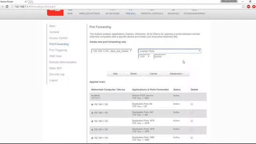
Task: Open the Security Log
Action: pyautogui.click(x=57, y=74)
